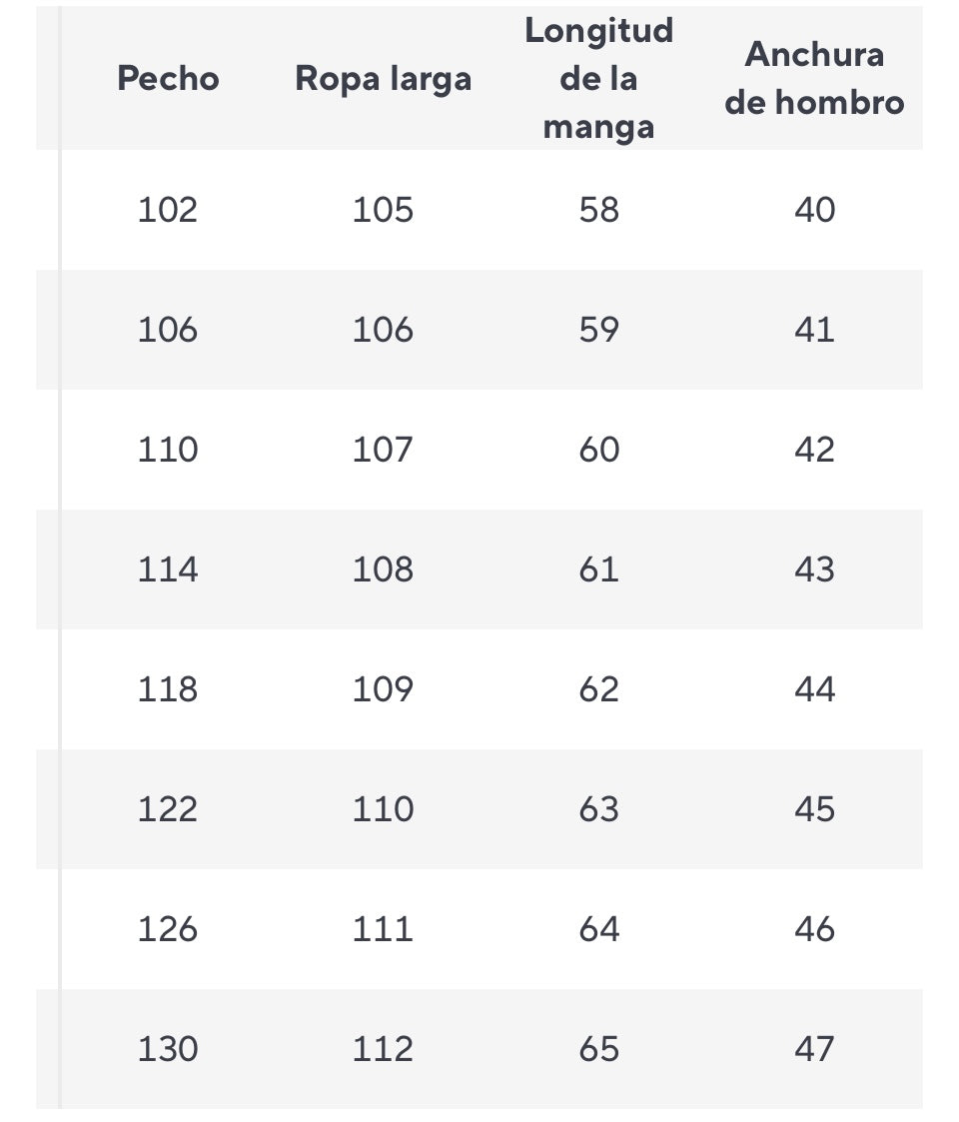Select the Ropa larga value 112
This screenshot has height=1122, width=959.
click(x=383, y=1049)
